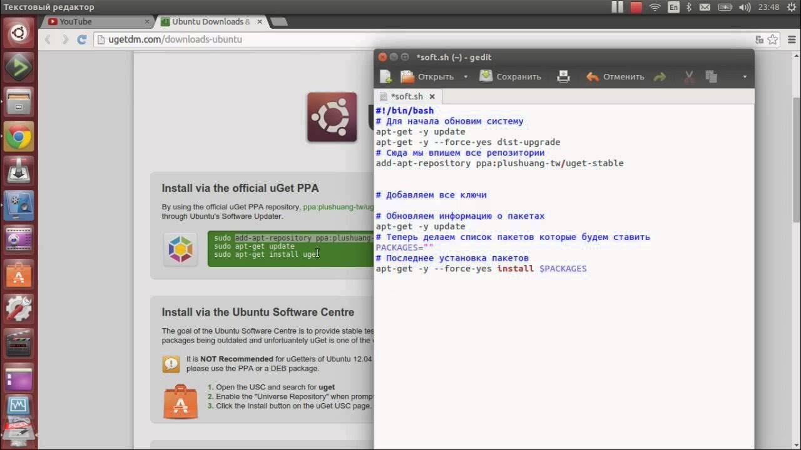Close the Ubuntu Downloads browser tab

(260, 21)
